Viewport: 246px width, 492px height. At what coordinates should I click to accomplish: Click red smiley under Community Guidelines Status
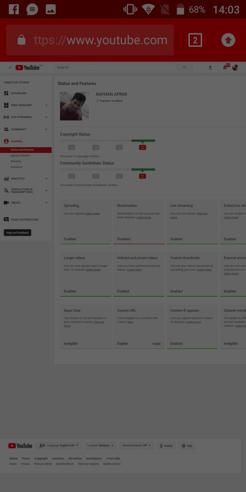(142, 176)
